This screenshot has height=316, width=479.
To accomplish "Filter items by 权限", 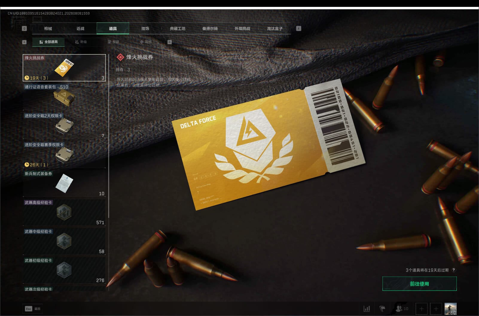I will (x=114, y=42).
